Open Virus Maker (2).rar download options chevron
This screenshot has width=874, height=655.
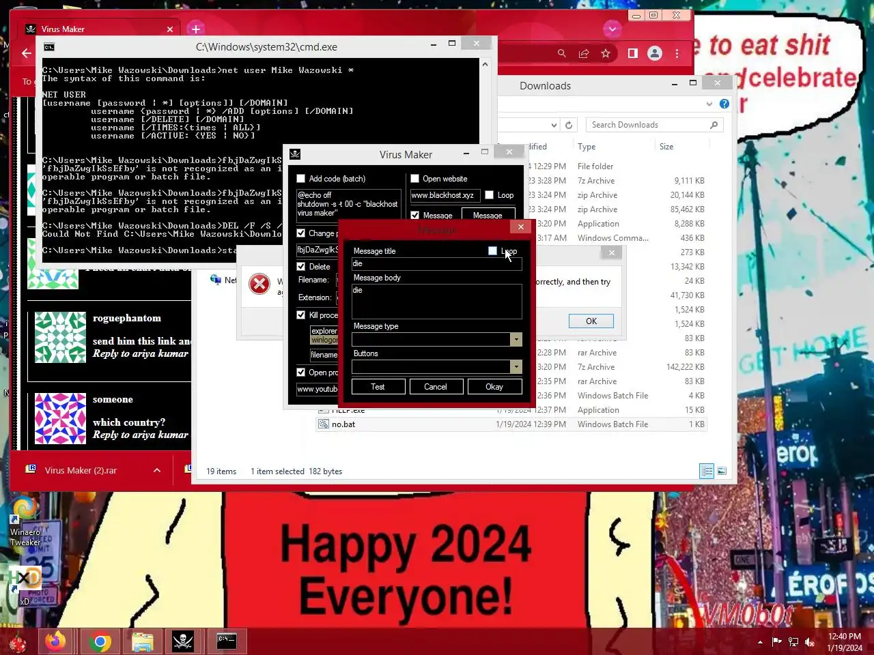157,470
